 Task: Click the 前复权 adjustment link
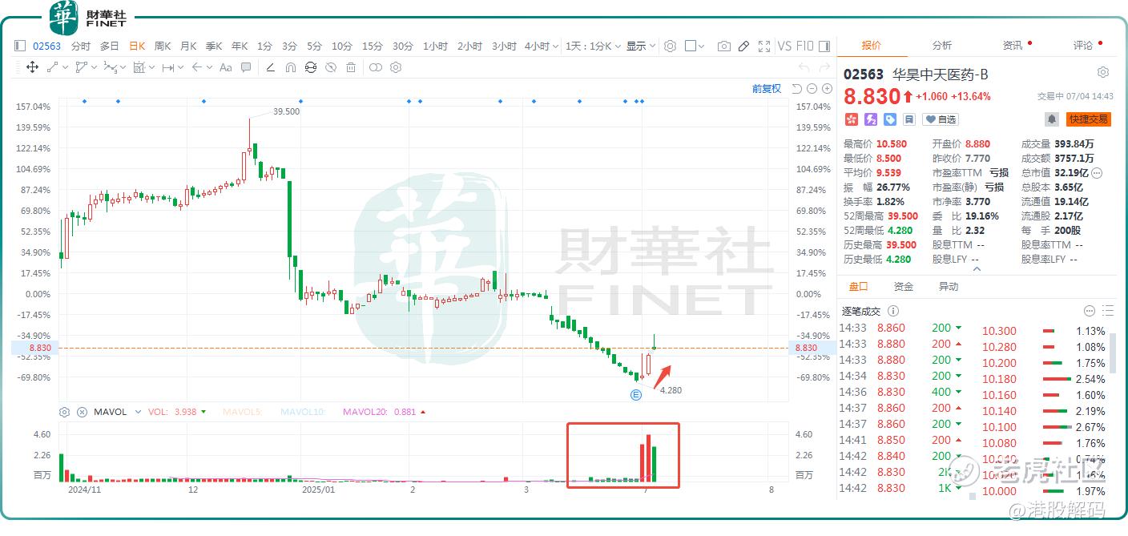(766, 88)
